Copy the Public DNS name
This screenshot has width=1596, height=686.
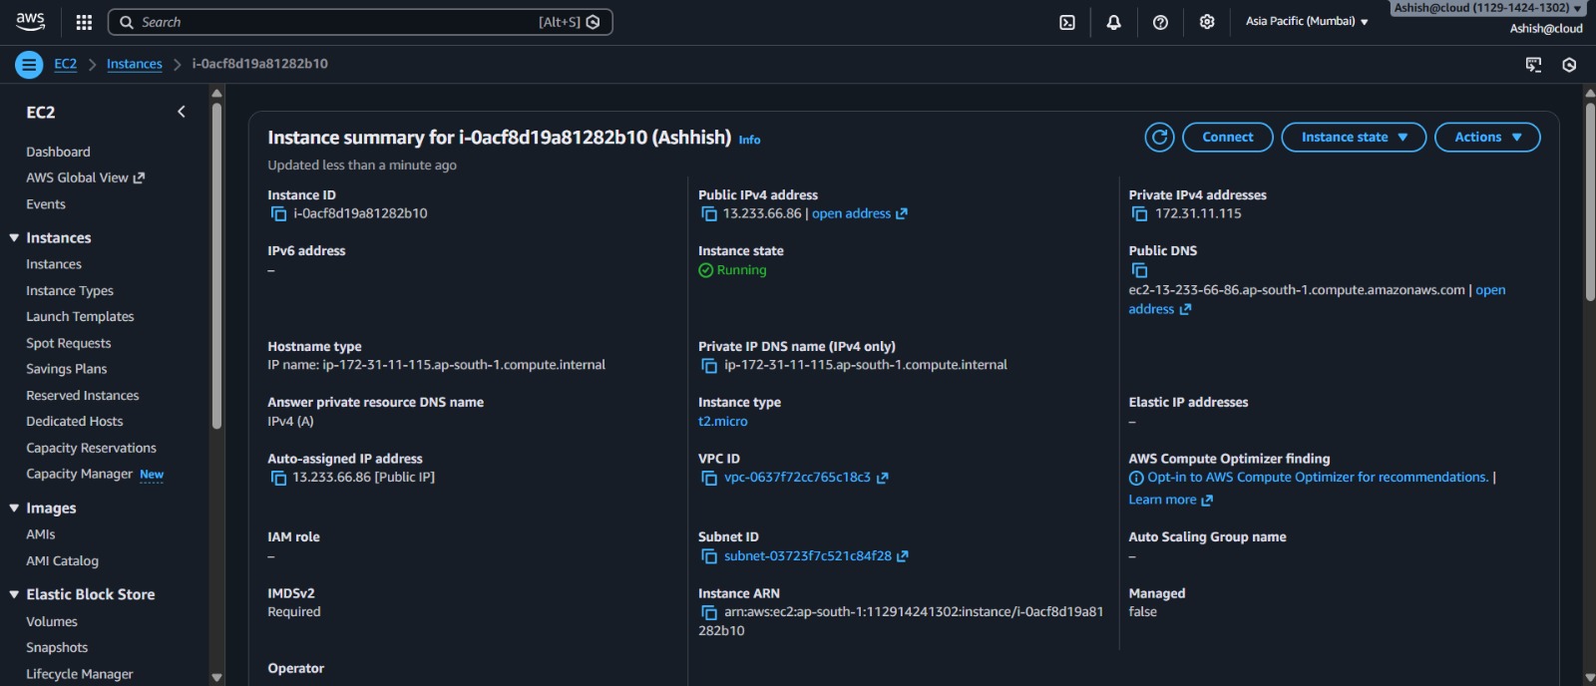1139,270
